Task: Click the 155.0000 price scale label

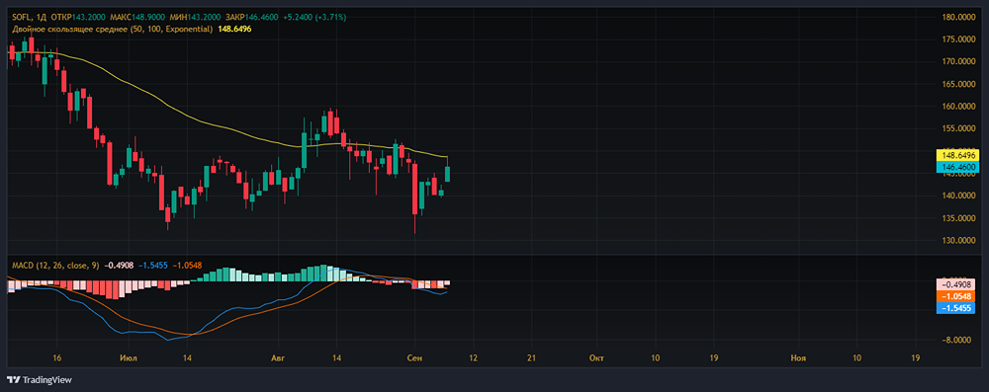Action: pyautogui.click(x=958, y=128)
